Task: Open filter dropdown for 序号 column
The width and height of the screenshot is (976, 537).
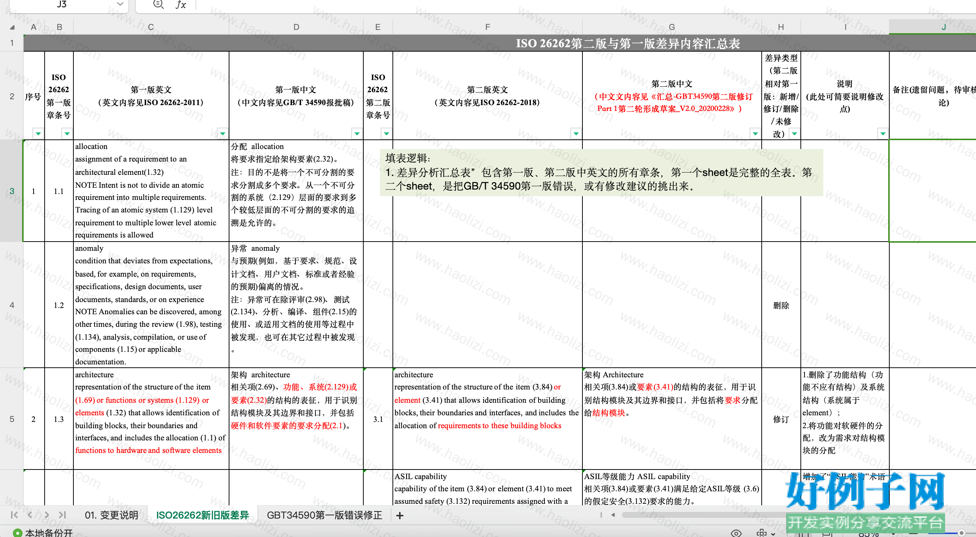Action: (x=38, y=134)
